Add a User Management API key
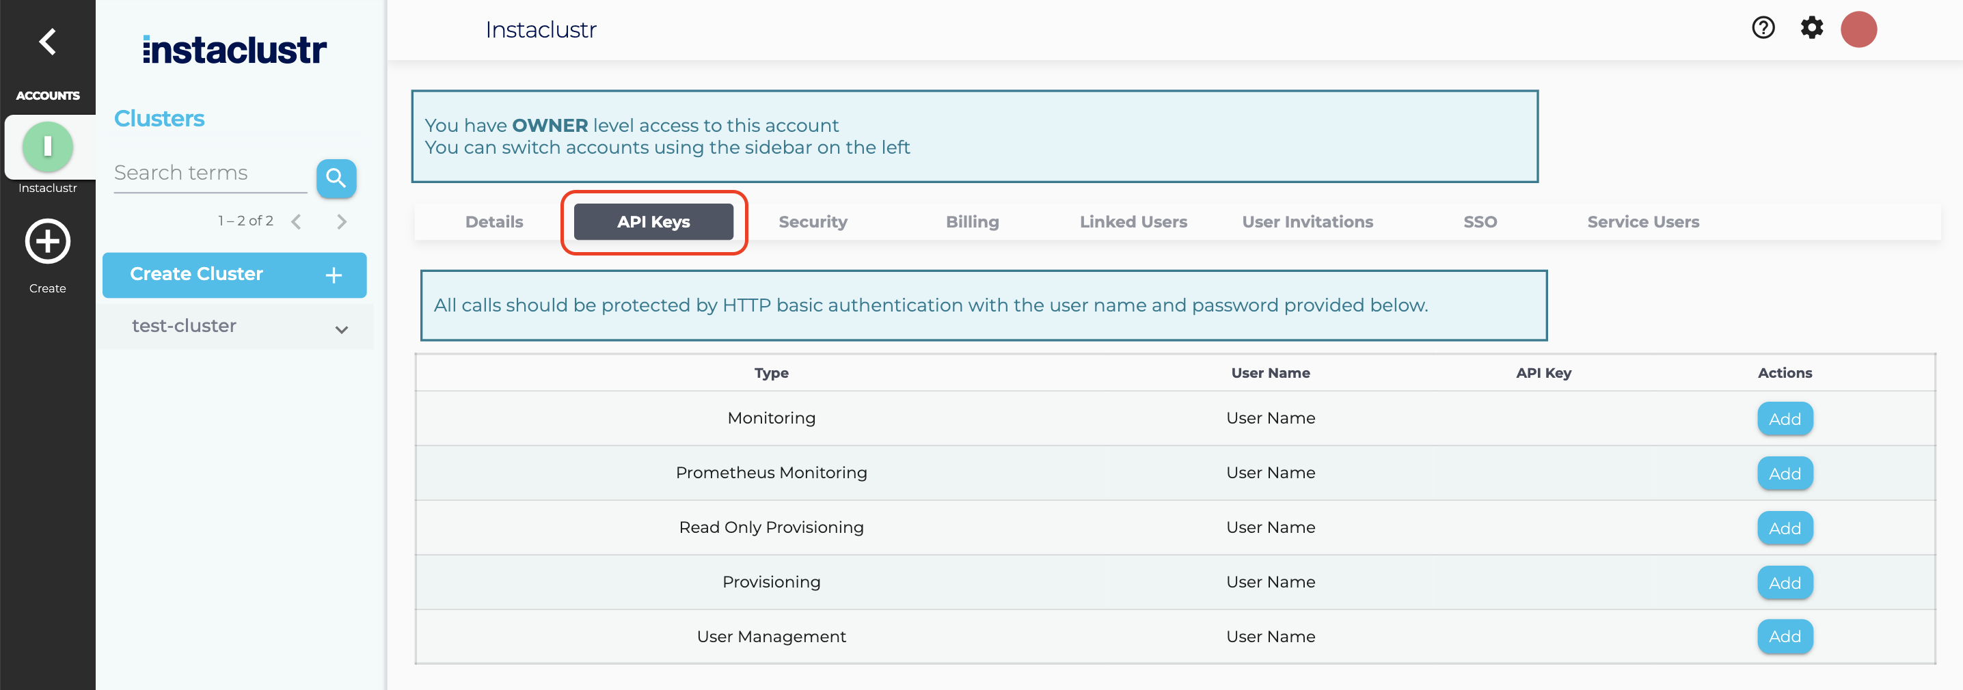Image resolution: width=1963 pixels, height=690 pixels. [x=1785, y=637]
